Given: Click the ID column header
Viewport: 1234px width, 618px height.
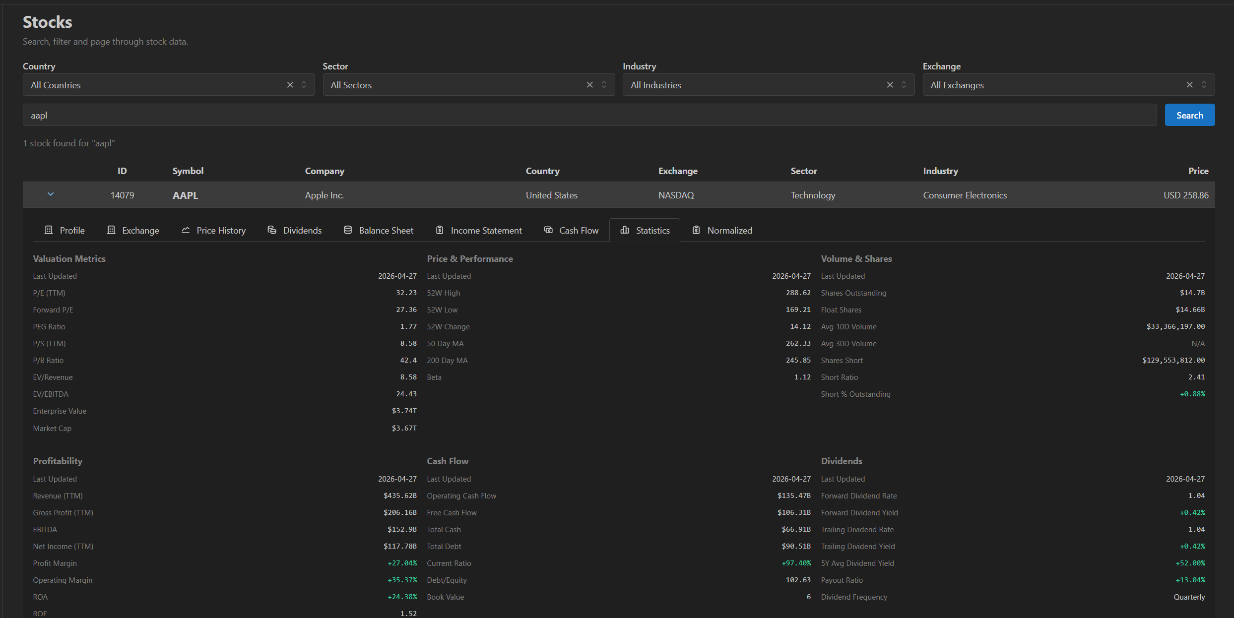Looking at the screenshot, I should 122,171.
